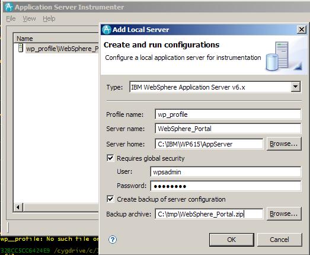Click the Server home path field
310x255 pixels.
click(209, 144)
